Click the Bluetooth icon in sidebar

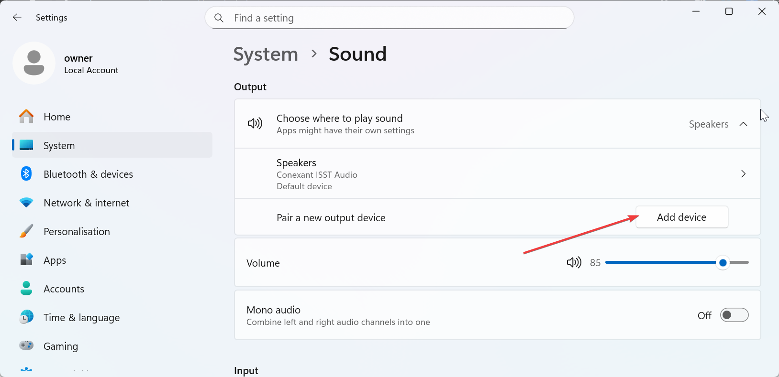(26, 174)
